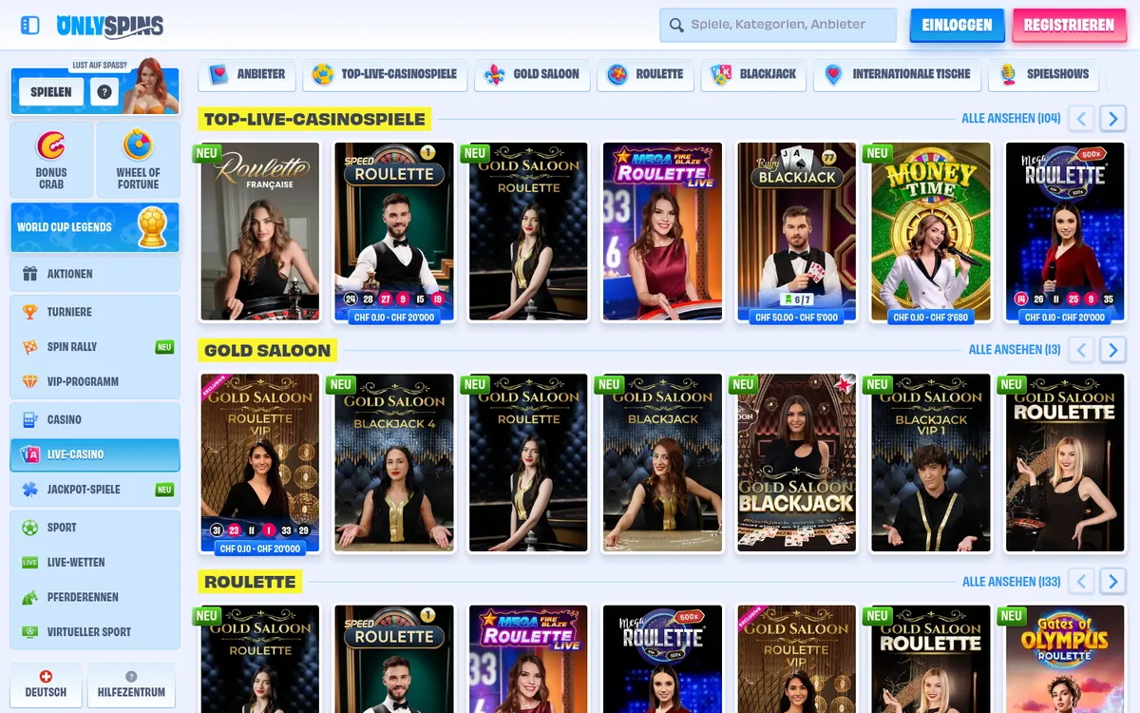This screenshot has width=1140, height=713.
Task: Select the Spielshows category tab
Action: (x=1044, y=74)
